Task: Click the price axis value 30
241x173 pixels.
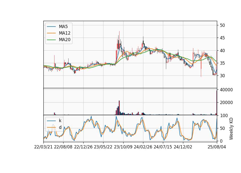Action: 222,76
